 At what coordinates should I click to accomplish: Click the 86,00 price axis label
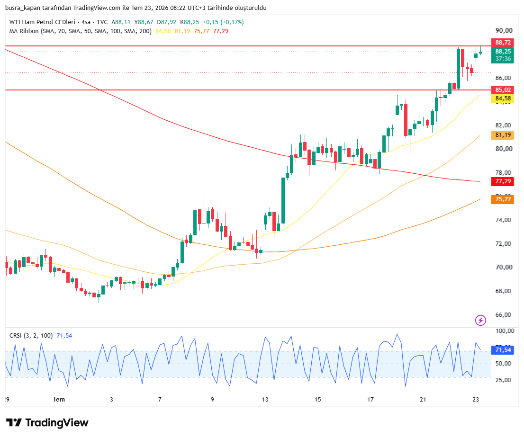pyautogui.click(x=503, y=78)
